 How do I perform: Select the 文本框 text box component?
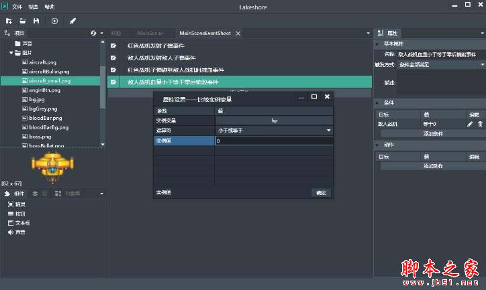point(19,223)
